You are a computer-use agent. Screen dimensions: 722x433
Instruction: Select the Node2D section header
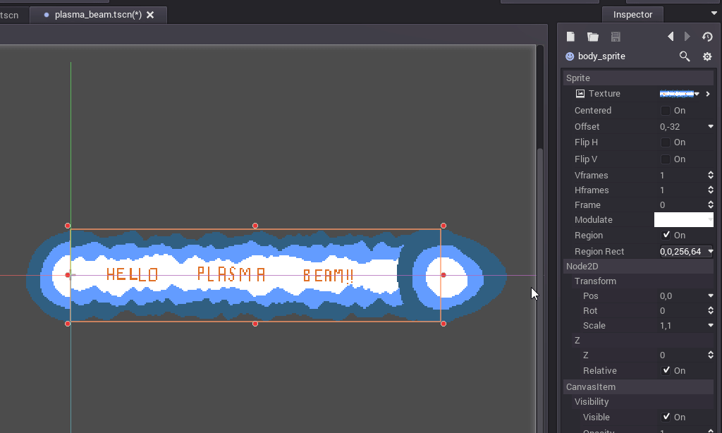click(638, 267)
